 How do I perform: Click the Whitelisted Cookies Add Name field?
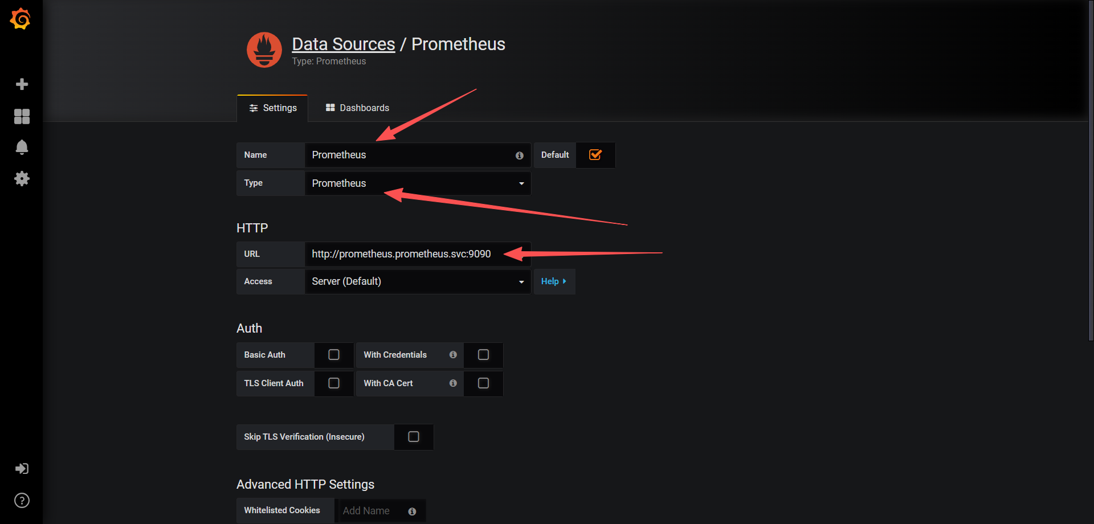(x=380, y=511)
